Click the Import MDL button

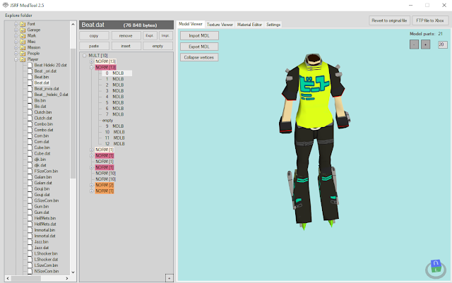199,36
